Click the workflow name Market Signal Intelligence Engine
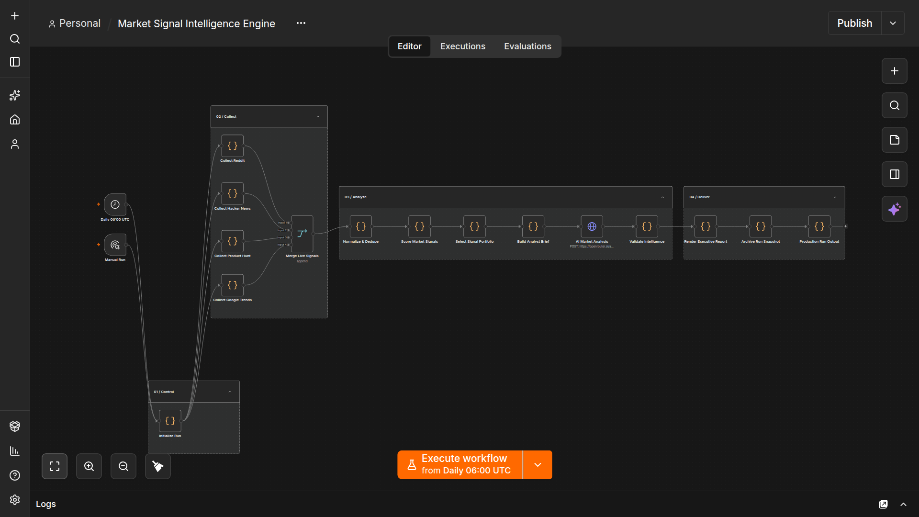 click(196, 23)
